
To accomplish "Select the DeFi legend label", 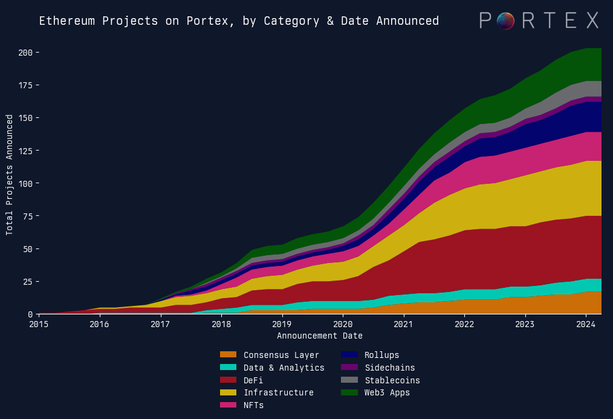I will (253, 380).
